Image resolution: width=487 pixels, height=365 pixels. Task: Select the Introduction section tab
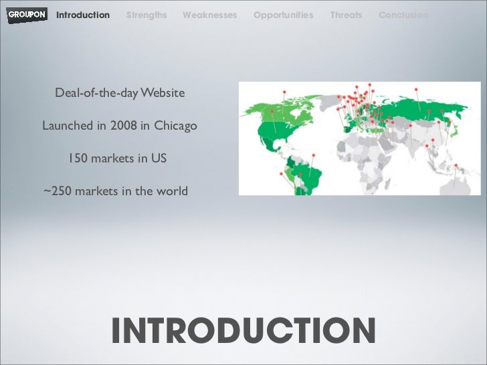pos(83,15)
